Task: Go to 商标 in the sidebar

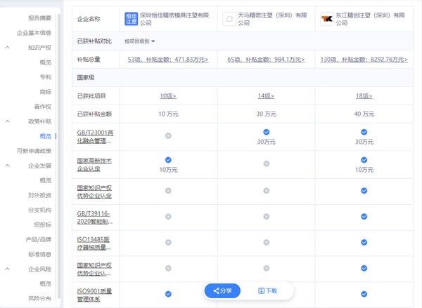Action: click(x=46, y=92)
